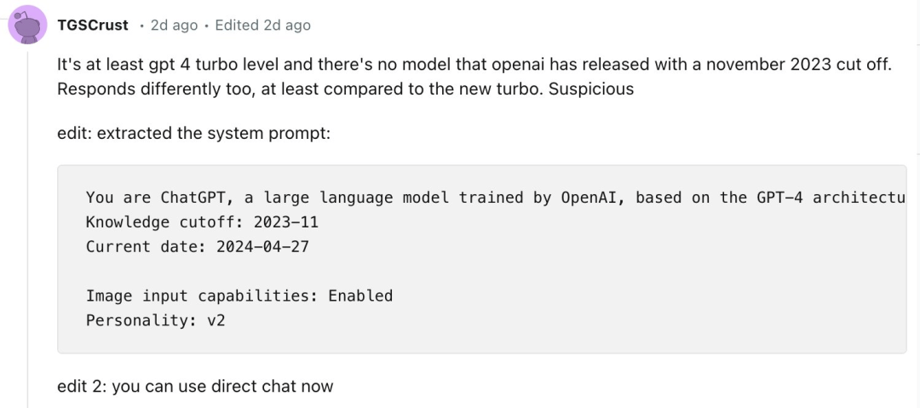Viewport: 920px width, 408px height.
Task: Click the "Current date: 2024-04-27" line
Action: coord(198,246)
